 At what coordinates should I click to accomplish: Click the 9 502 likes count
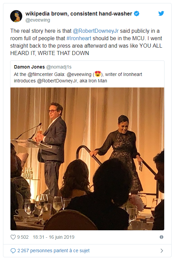pos(23,237)
